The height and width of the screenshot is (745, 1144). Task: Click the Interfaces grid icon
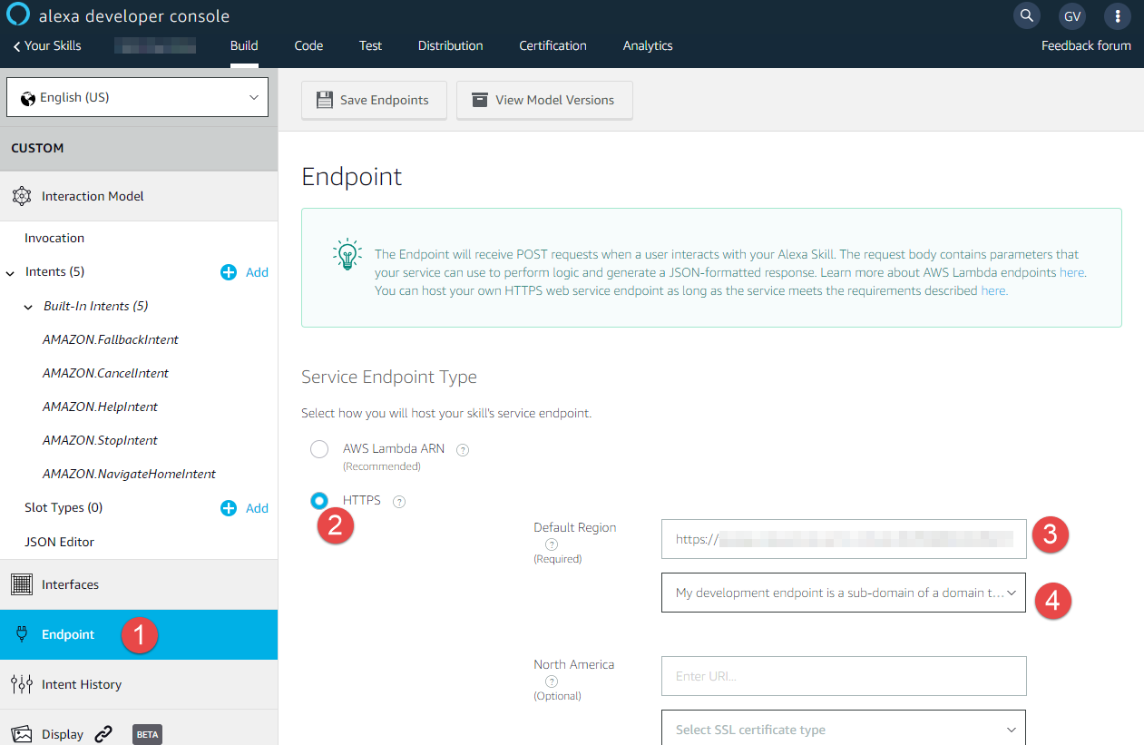[22, 584]
